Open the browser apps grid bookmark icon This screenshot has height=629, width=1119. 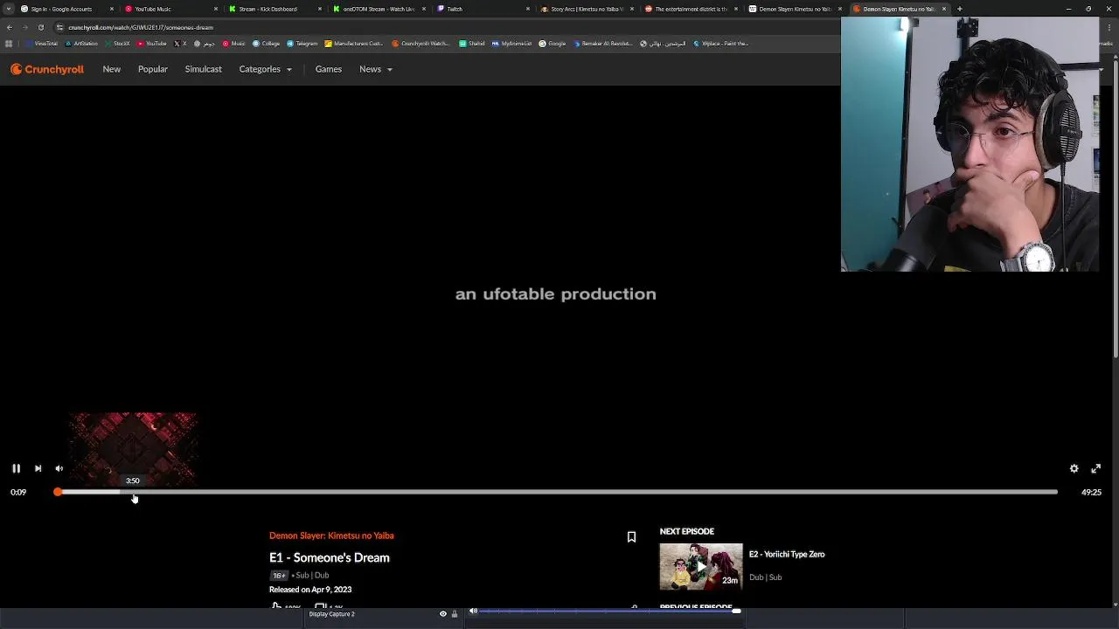9,44
